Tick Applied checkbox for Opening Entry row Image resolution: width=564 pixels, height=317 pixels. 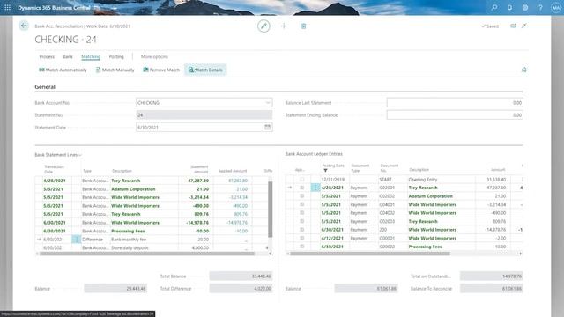coord(301,179)
